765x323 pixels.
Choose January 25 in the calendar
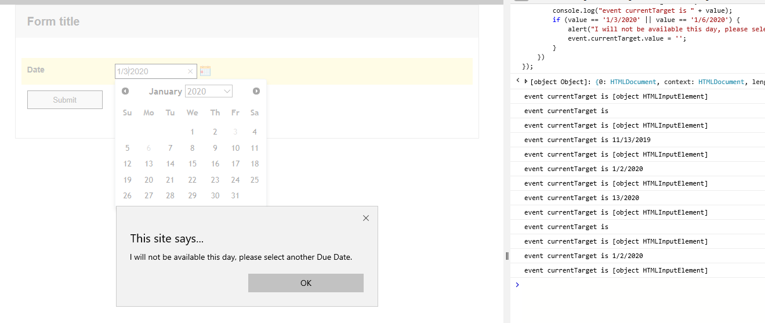pos(254,180)
